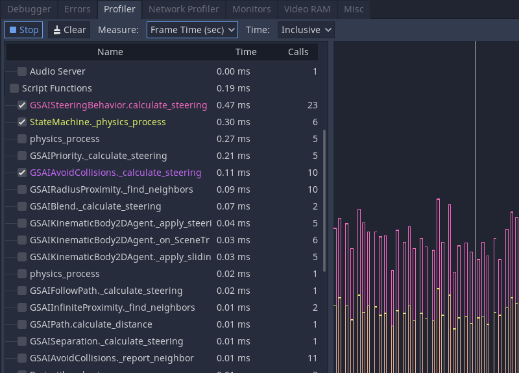Open the Network Profiler tab

(x=183, y=9)
